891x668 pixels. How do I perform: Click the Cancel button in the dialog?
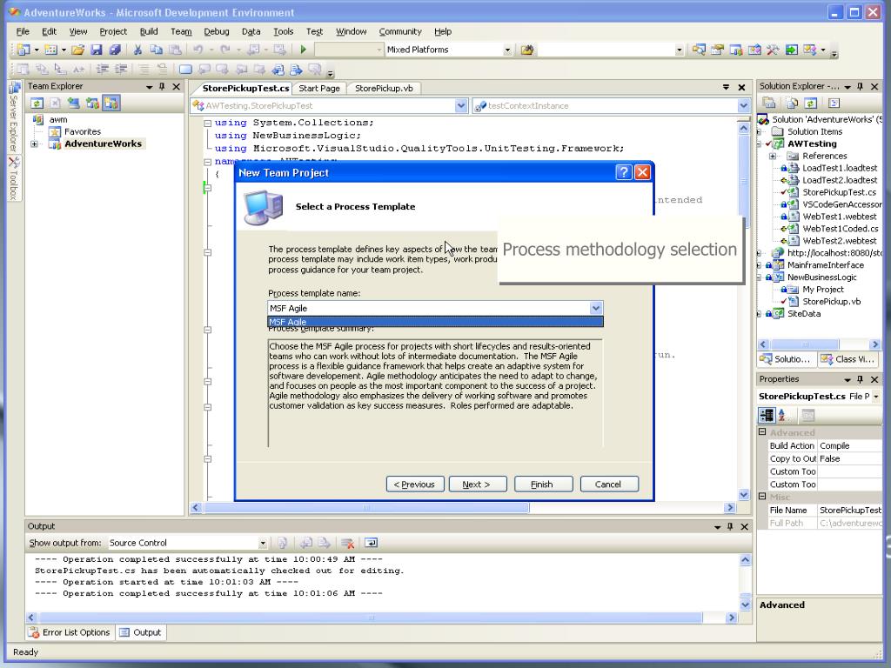(608, 484)
